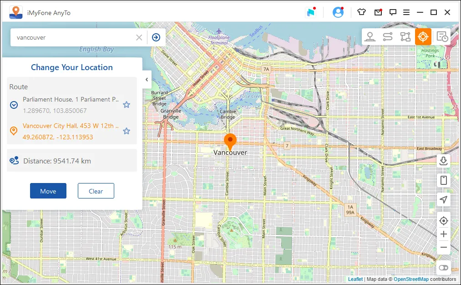
Task: Click the GPX import download icon
Action: [x=444, y=161]
